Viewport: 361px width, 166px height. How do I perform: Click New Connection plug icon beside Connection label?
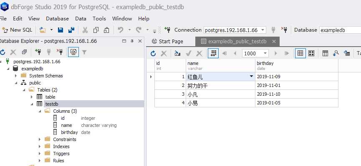[x=167, y=30]
